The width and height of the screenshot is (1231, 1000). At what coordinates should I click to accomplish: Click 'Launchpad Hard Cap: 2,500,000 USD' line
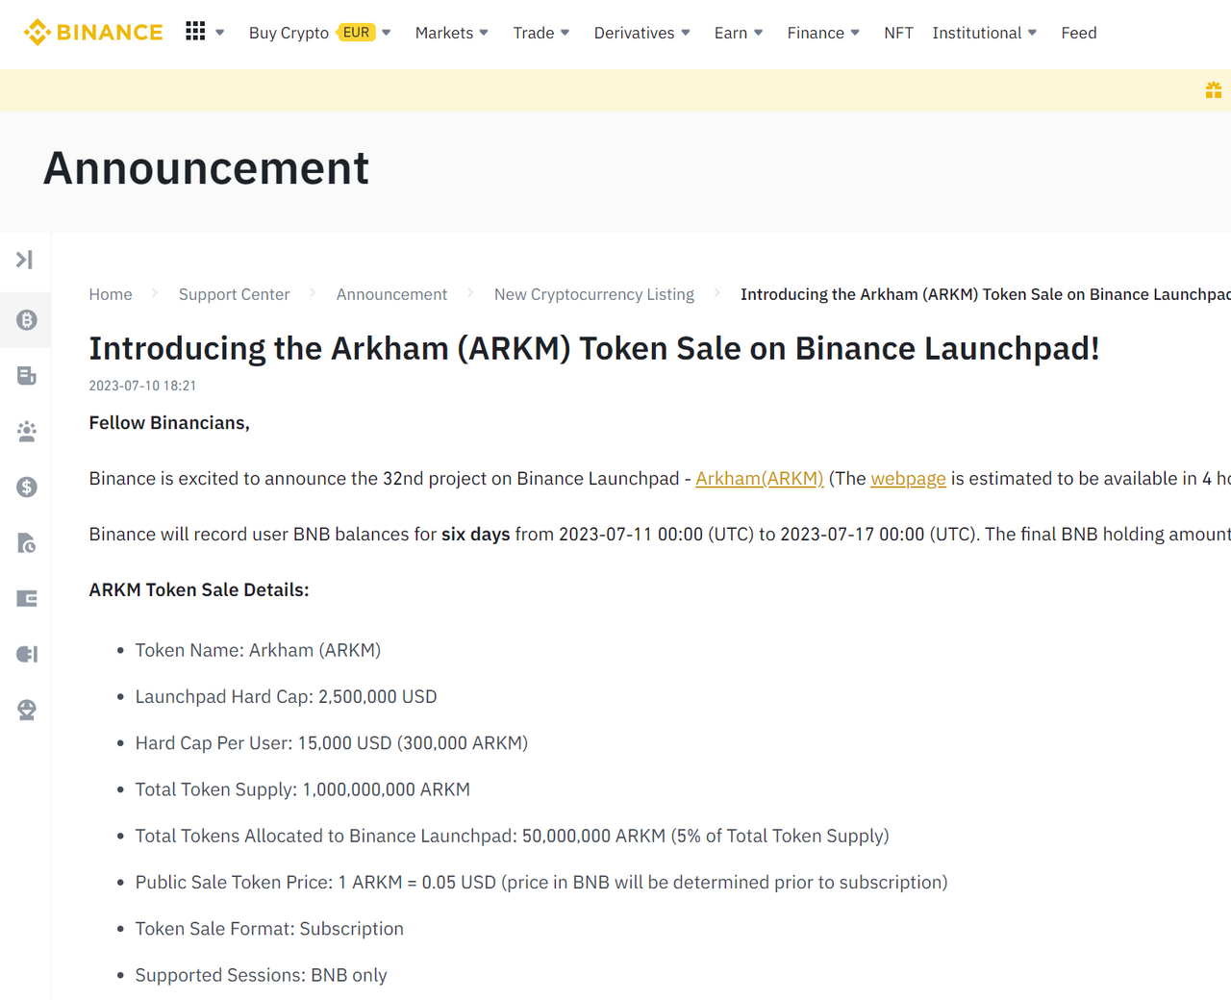tap(286, 697)
